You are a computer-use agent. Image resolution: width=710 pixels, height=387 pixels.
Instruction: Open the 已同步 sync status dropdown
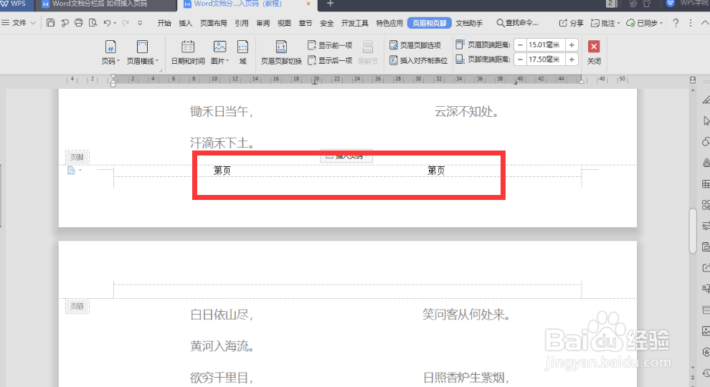point(644,23)
